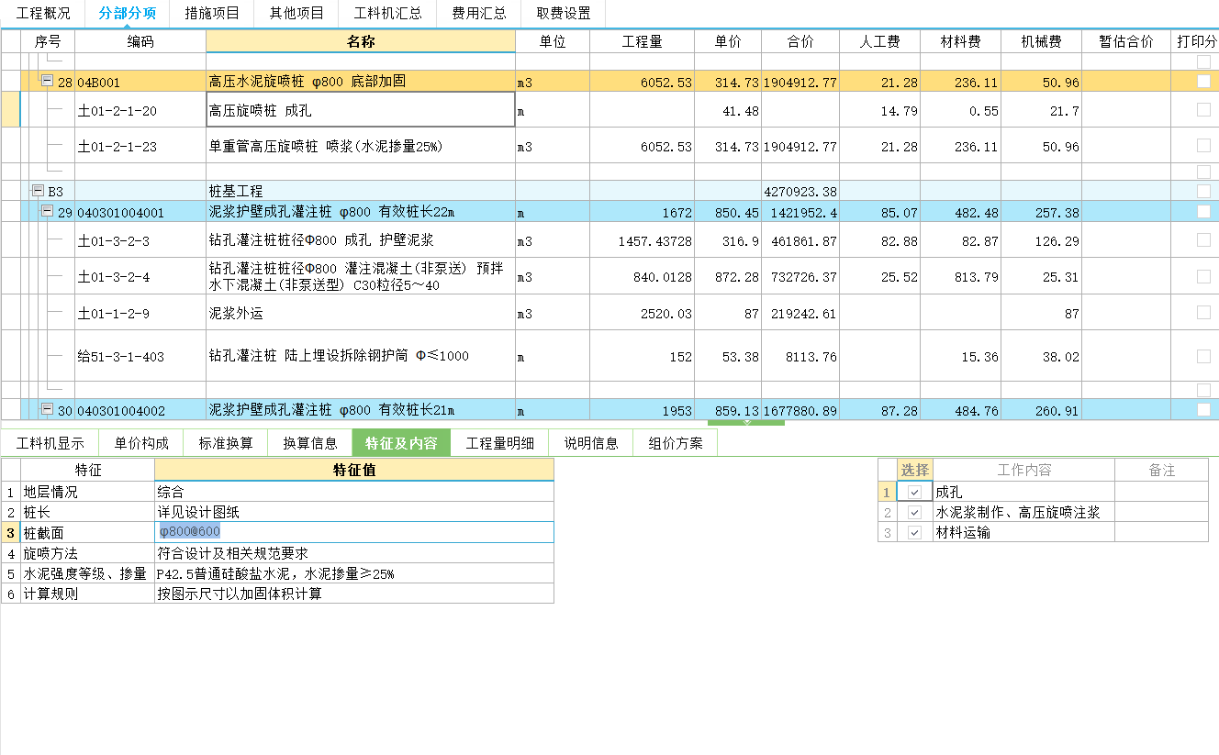
Task: Select code cell 土01-2-1-20
Action: [140, 110]
